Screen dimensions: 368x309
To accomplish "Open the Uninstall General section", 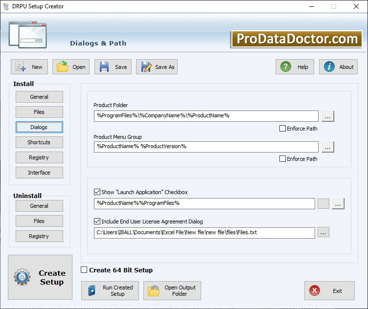I will [x=39, y=206].
